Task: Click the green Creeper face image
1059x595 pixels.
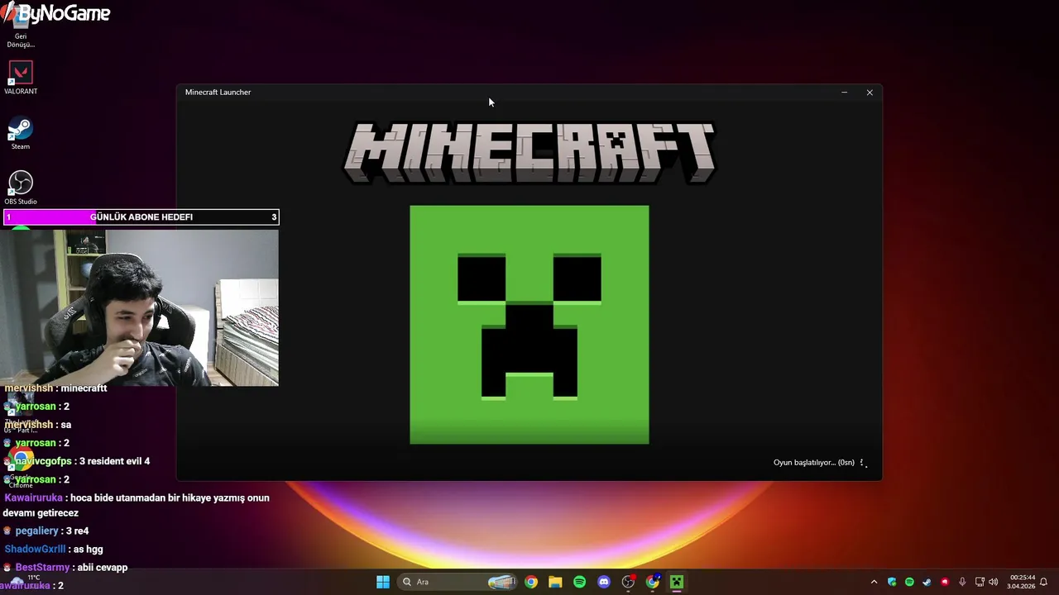Action: click(529, 325)
